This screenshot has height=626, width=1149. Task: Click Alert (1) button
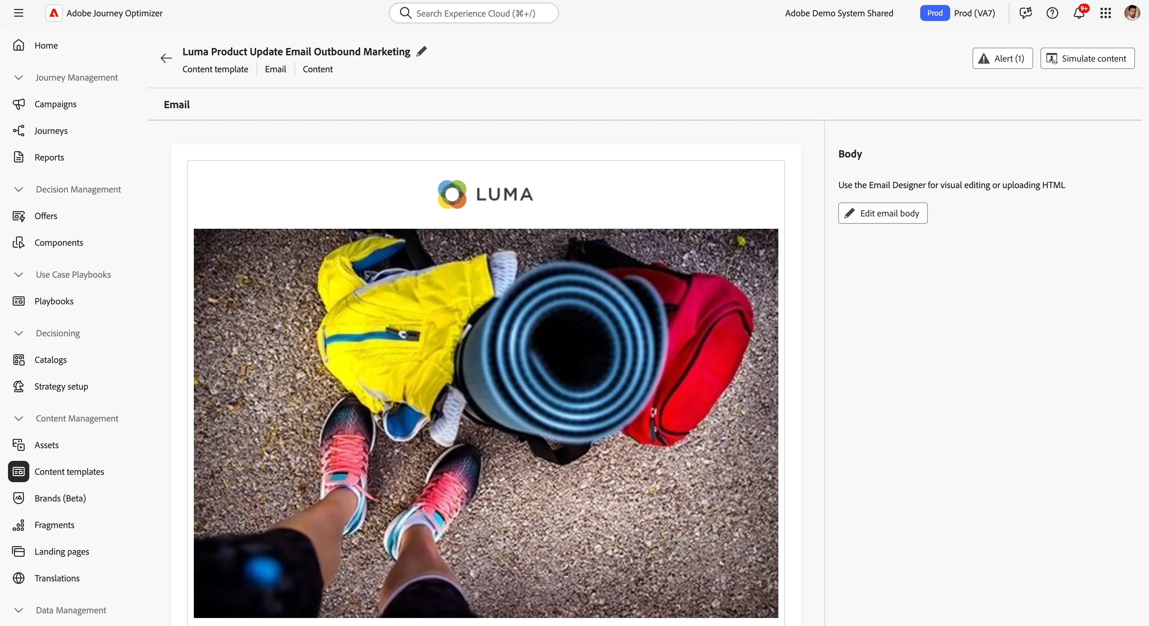(1002, 58)
